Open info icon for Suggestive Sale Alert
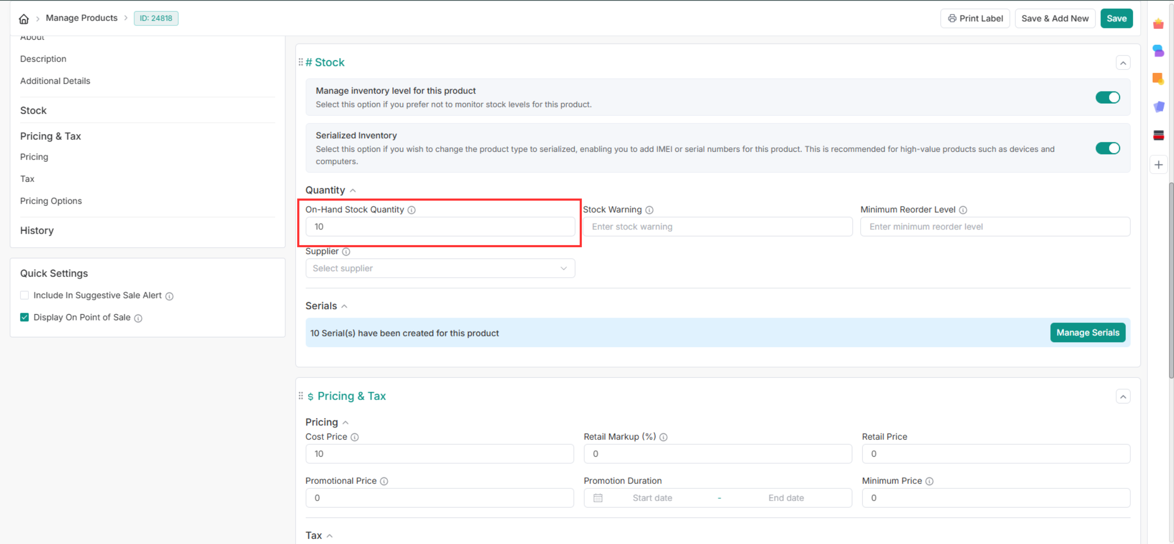This screenshot has width=1174, height=544. pos(169,296)
